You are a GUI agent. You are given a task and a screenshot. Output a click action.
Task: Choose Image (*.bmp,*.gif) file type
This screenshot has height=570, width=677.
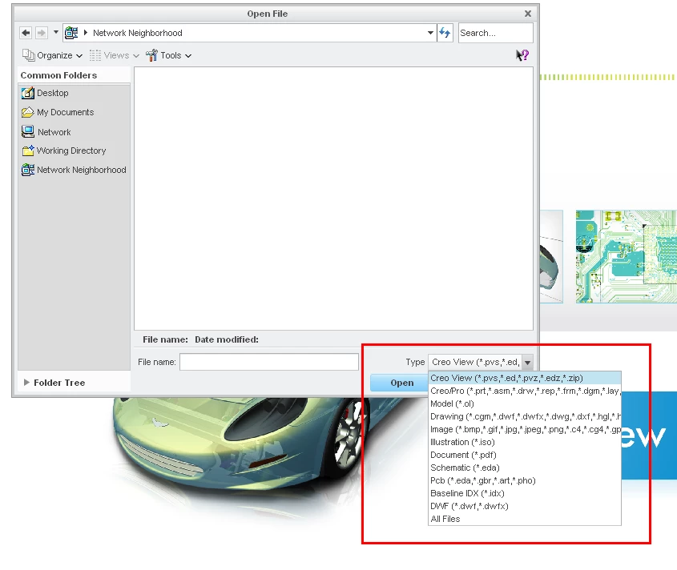(x=525, y=429)
